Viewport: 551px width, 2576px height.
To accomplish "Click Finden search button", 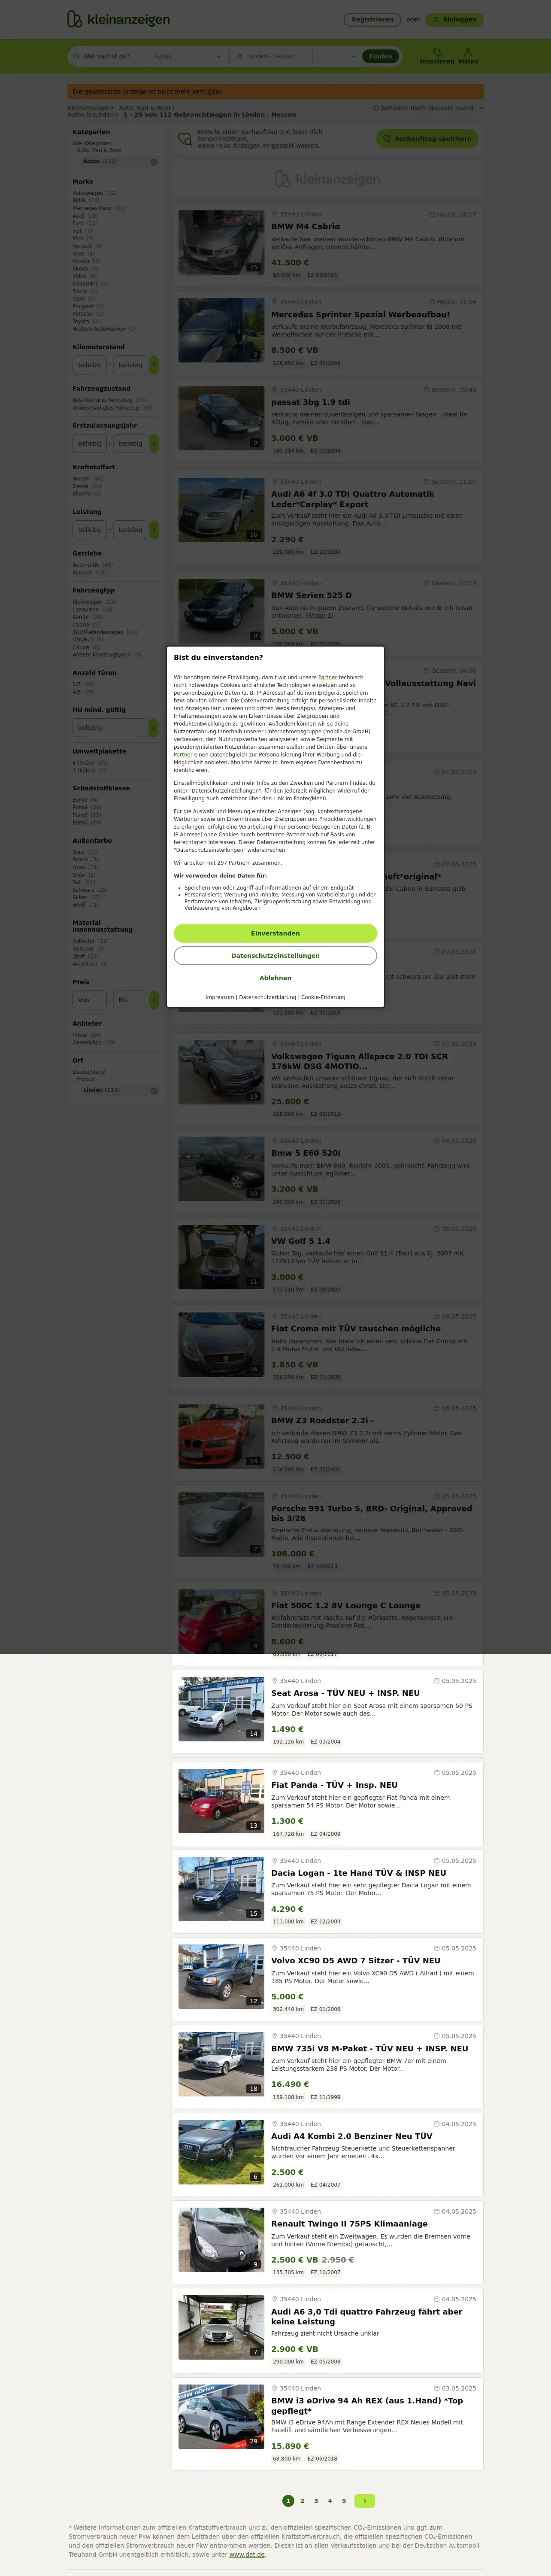I will (x=380, y=56).
